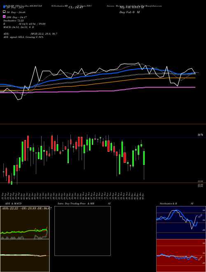This screenshot has height=272, width=206.
Task: Click the 'ADX signal: SELL Growing @ 16%' text
Action: pos(23,37)
